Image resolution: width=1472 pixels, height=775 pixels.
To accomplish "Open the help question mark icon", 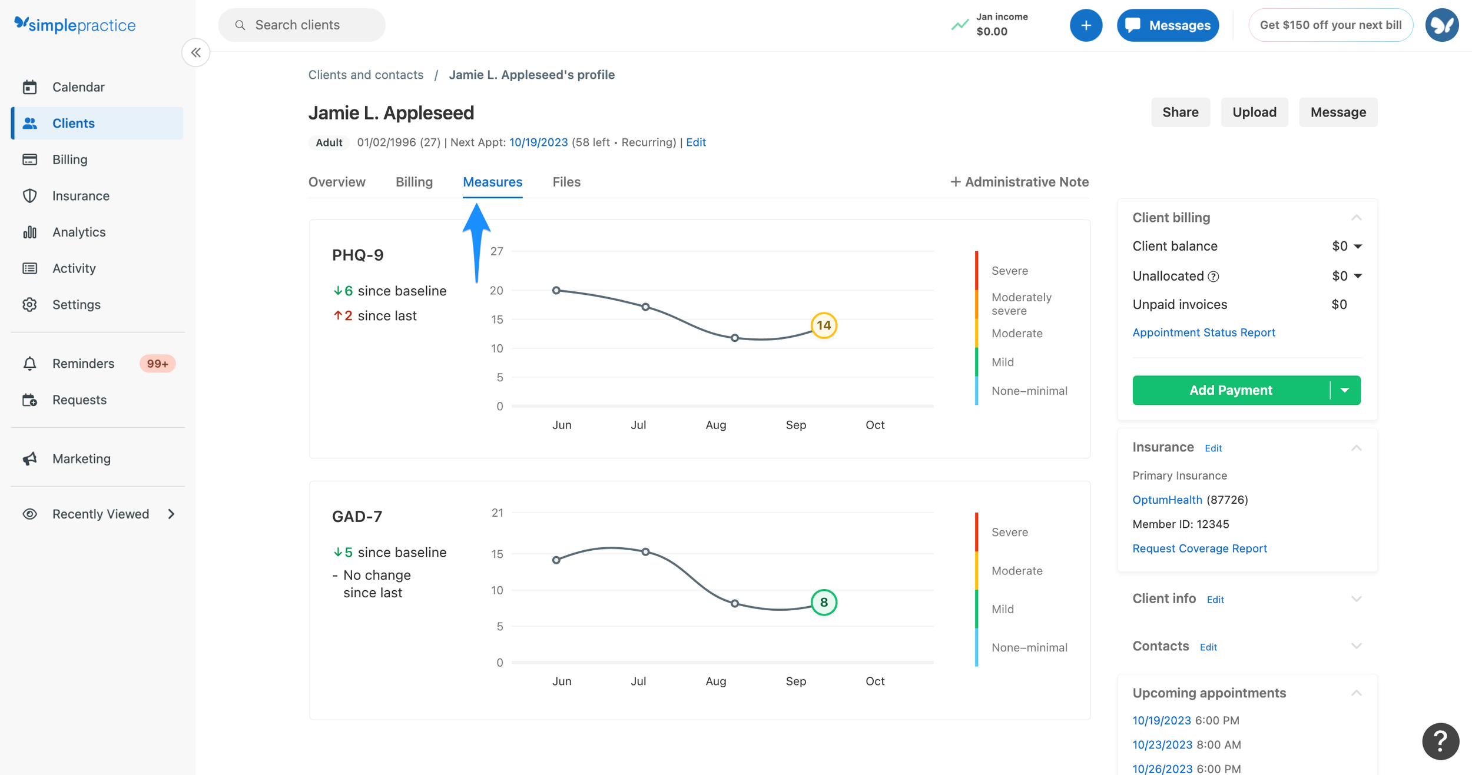I will click(1440, 741).
